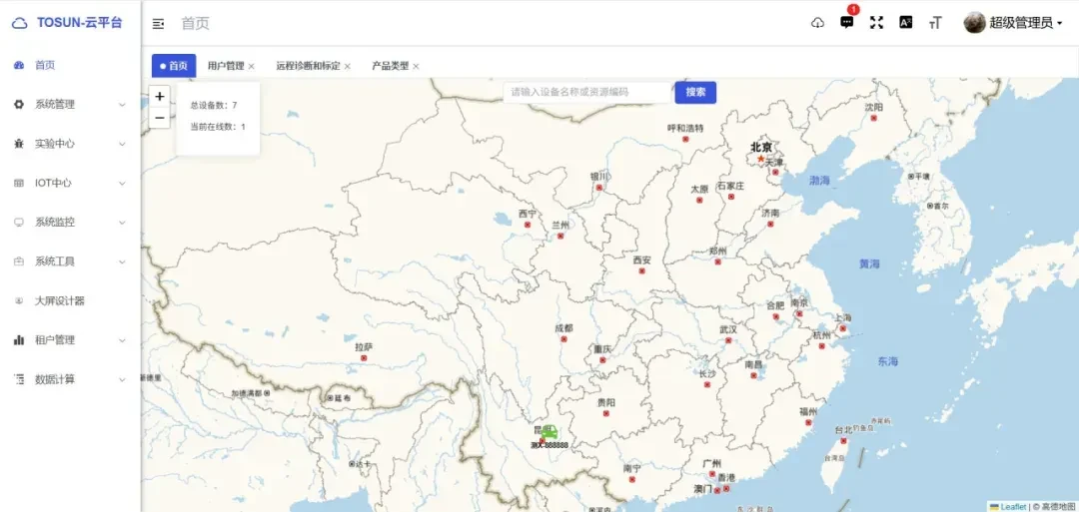Click the 台北 city label on map
The image size is (1079, 512).
click(843, 429)
